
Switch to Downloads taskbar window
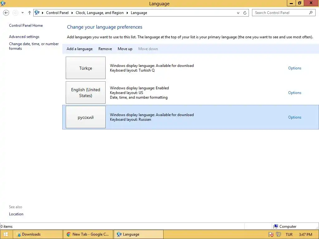(38, 234)
